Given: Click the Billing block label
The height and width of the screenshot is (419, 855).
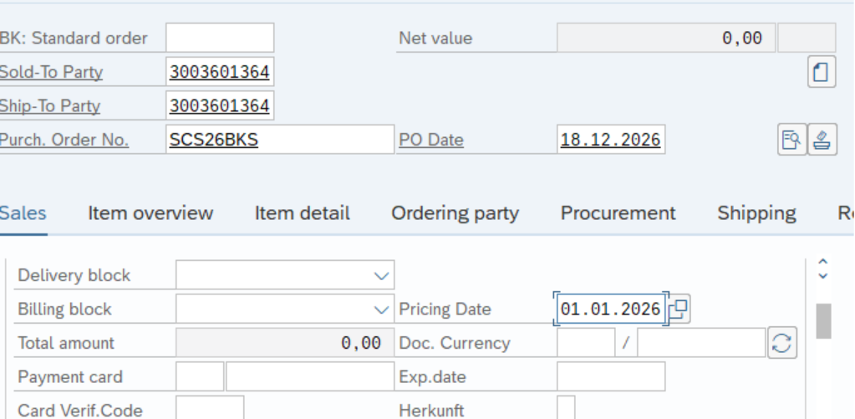Looking at the screenshot, I should 64,309.
